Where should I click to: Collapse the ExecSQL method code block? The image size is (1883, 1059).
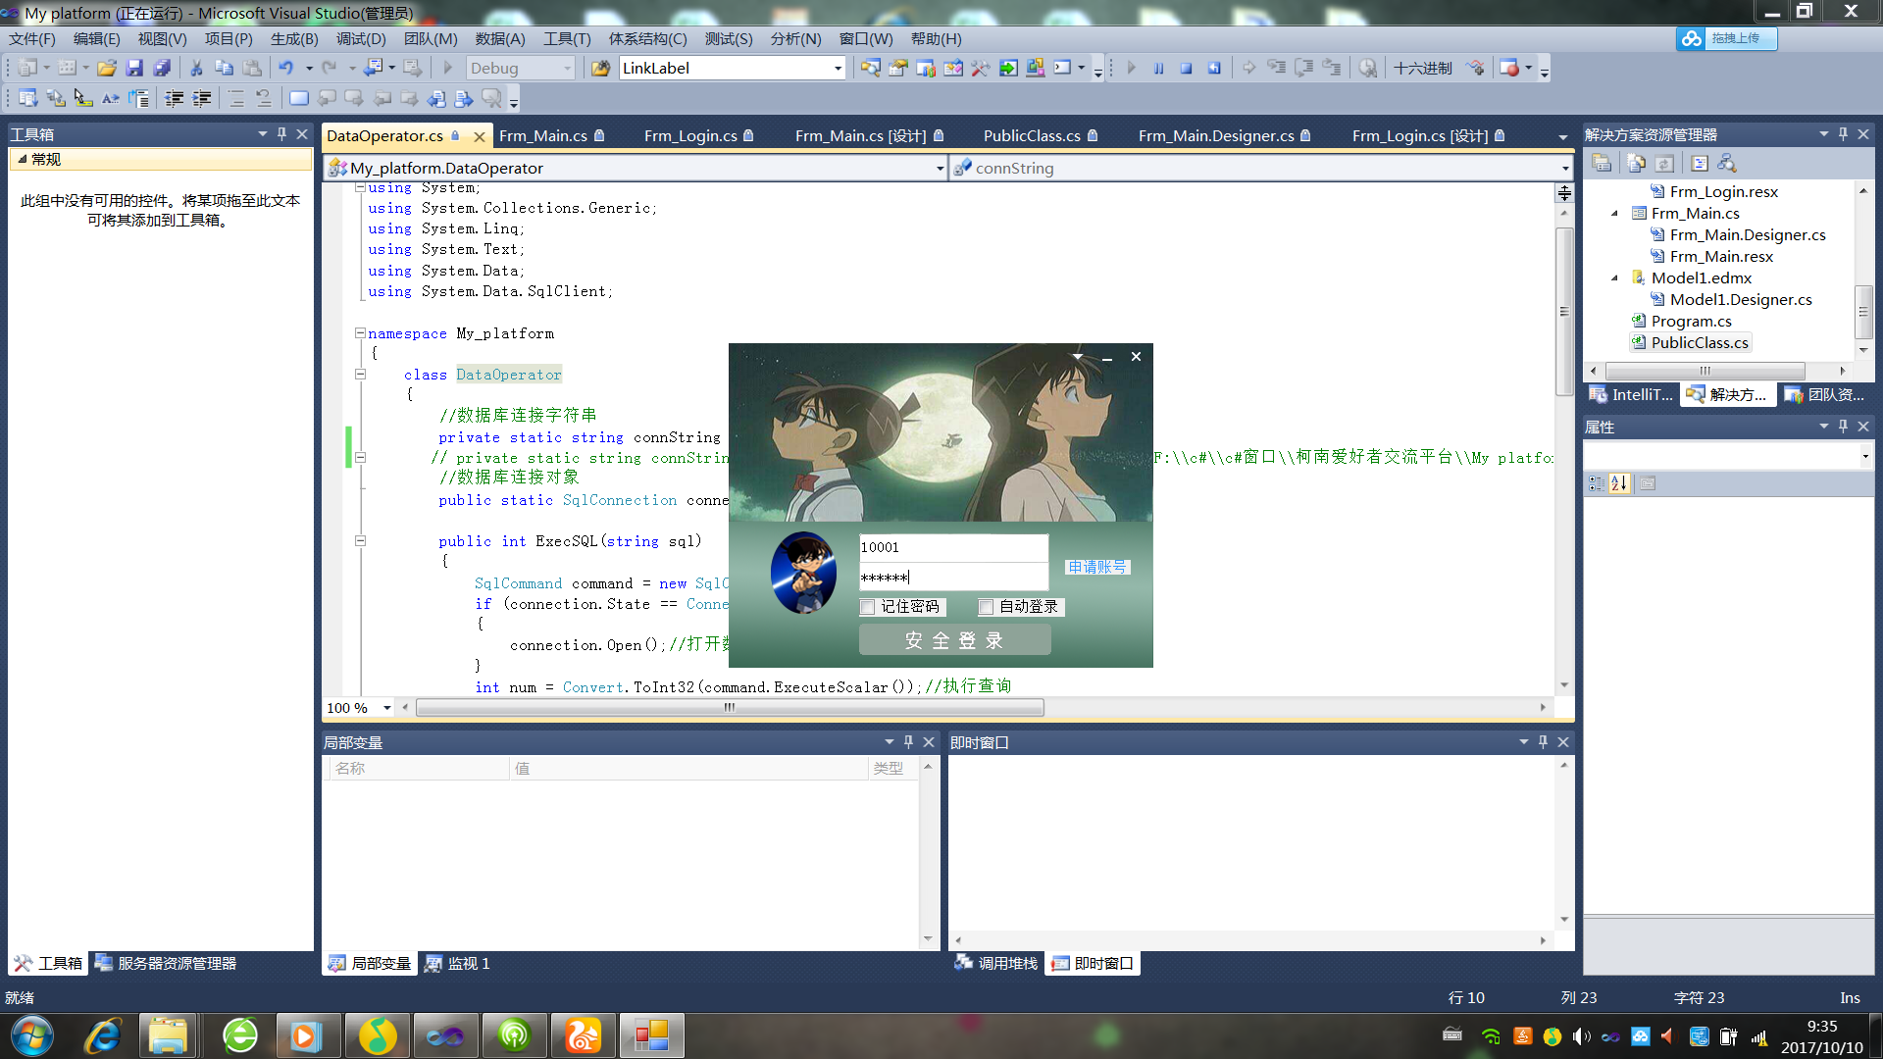(x=360, y=541)
